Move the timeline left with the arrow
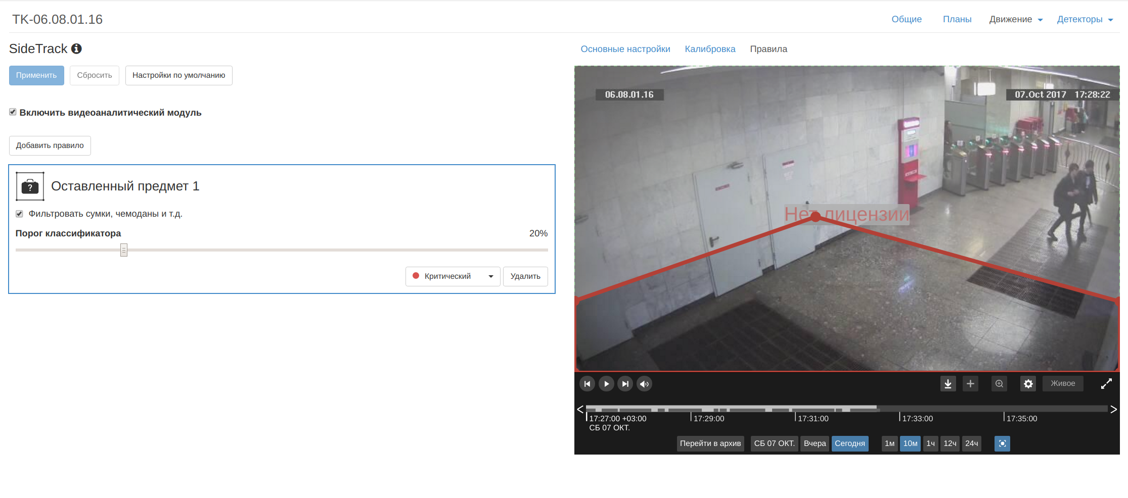The width and height of the screenshot is (1128, 498). pyautogui.click(x=580, y=409)
